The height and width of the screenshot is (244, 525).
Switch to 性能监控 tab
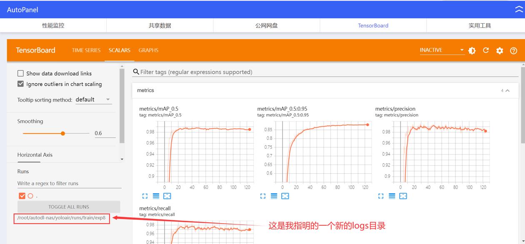[x=53, y=25]
